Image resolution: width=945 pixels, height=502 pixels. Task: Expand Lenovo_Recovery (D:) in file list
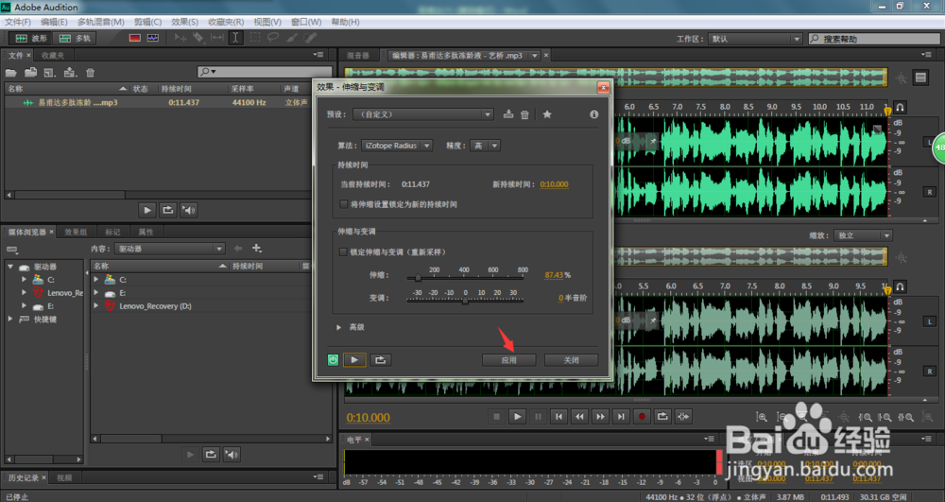(x=95, y=306)
